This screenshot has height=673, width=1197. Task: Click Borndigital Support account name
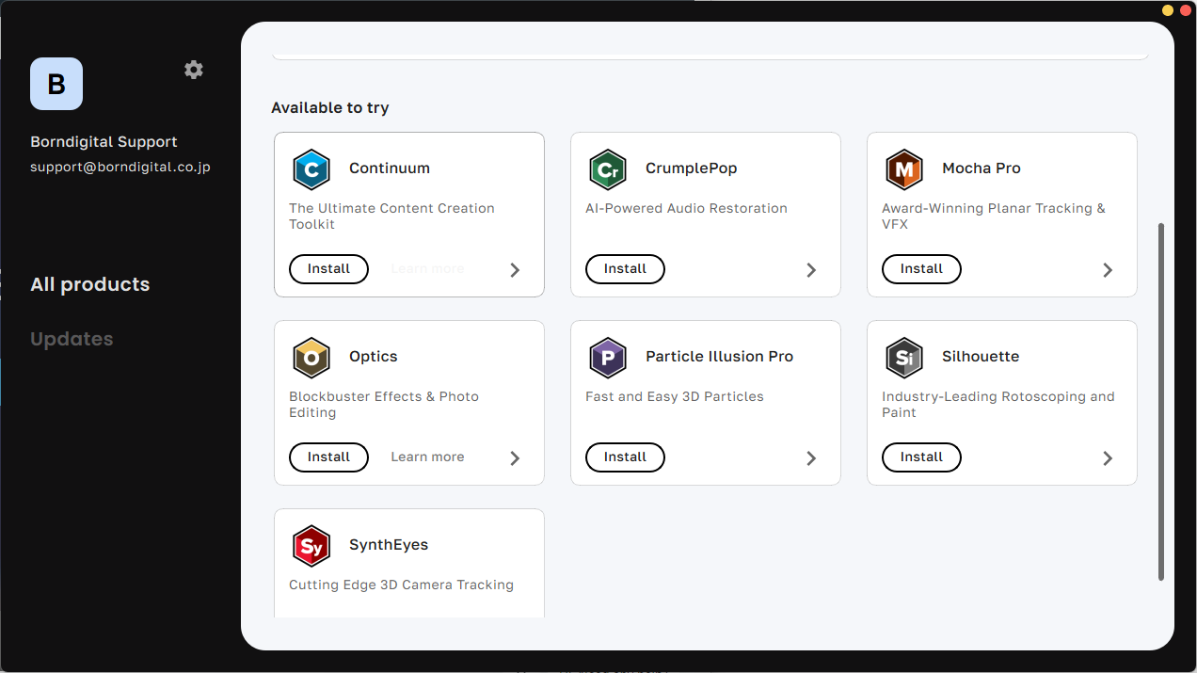tap(104, 142)
